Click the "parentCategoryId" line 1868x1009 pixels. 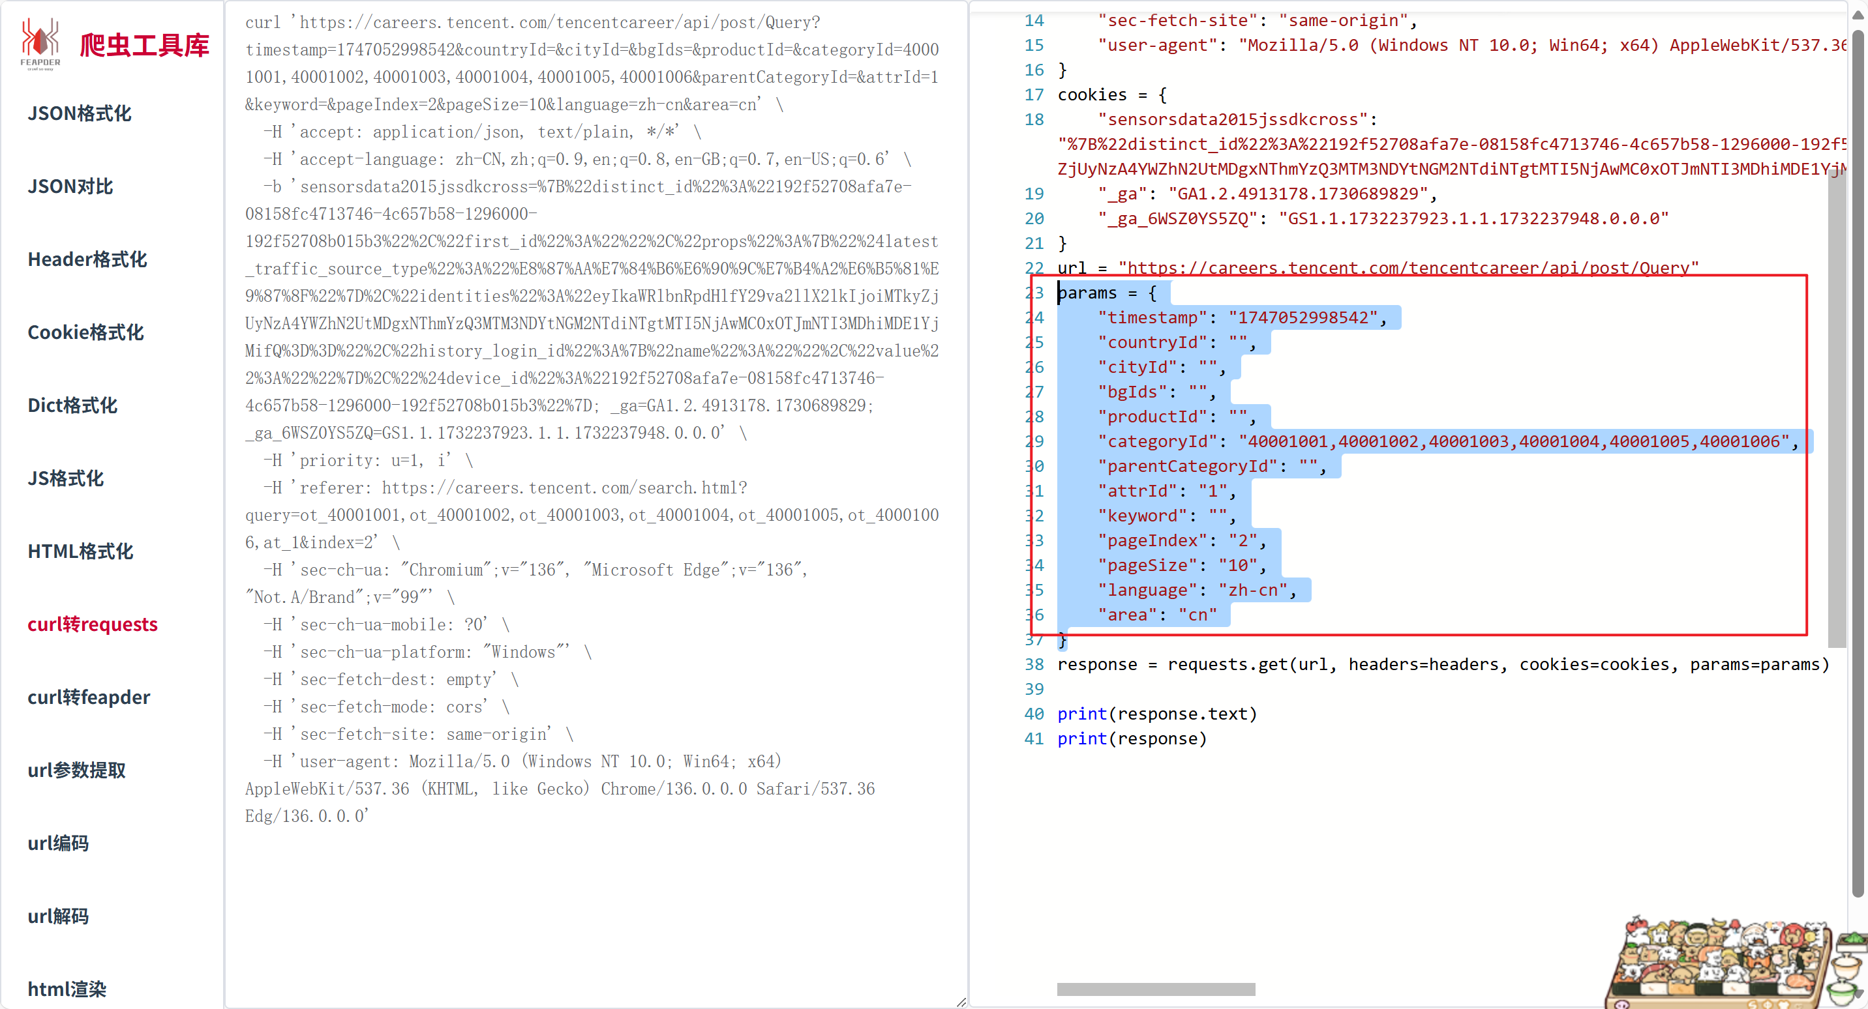click(x=1211, y=466)
